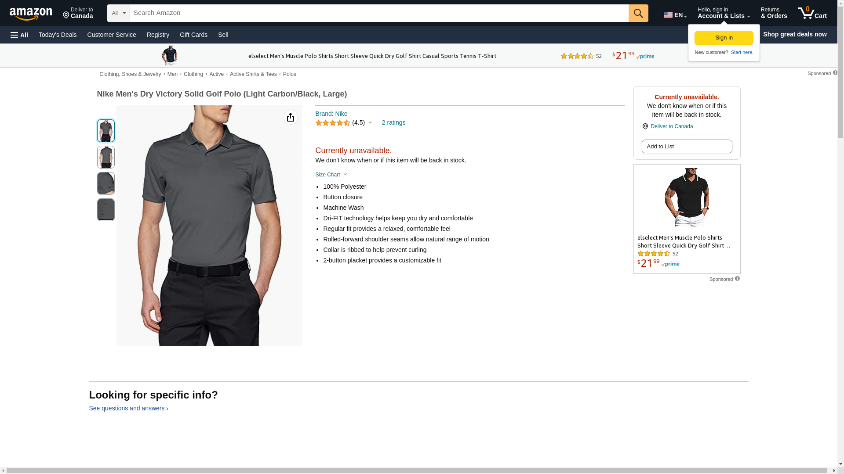Select the second product thumbnail image
The image size is (844, 474).
click(106, 157)
